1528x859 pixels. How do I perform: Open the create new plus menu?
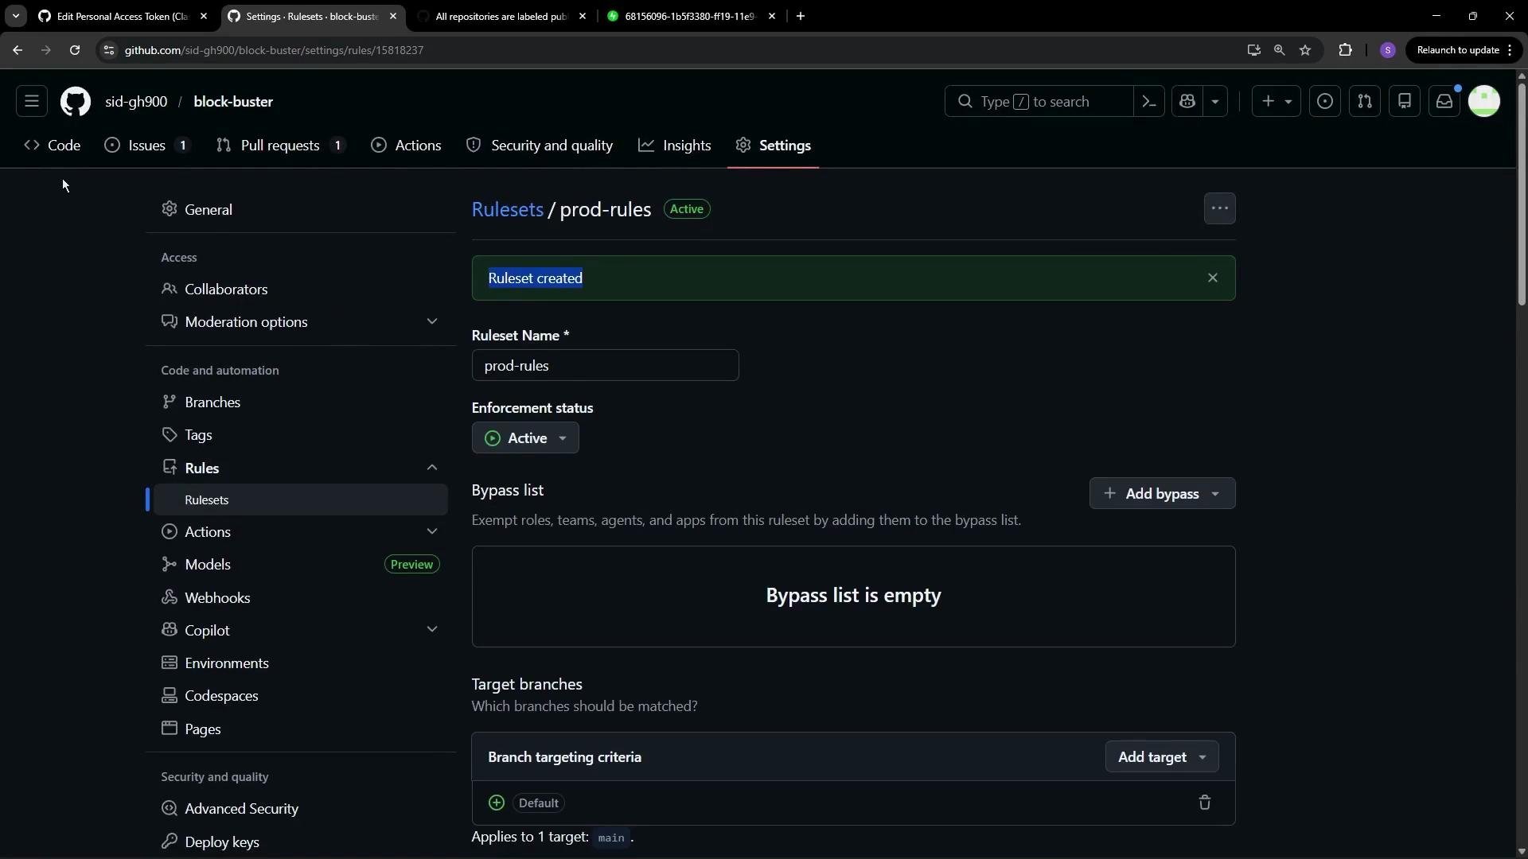click(x=1277, y=101)
